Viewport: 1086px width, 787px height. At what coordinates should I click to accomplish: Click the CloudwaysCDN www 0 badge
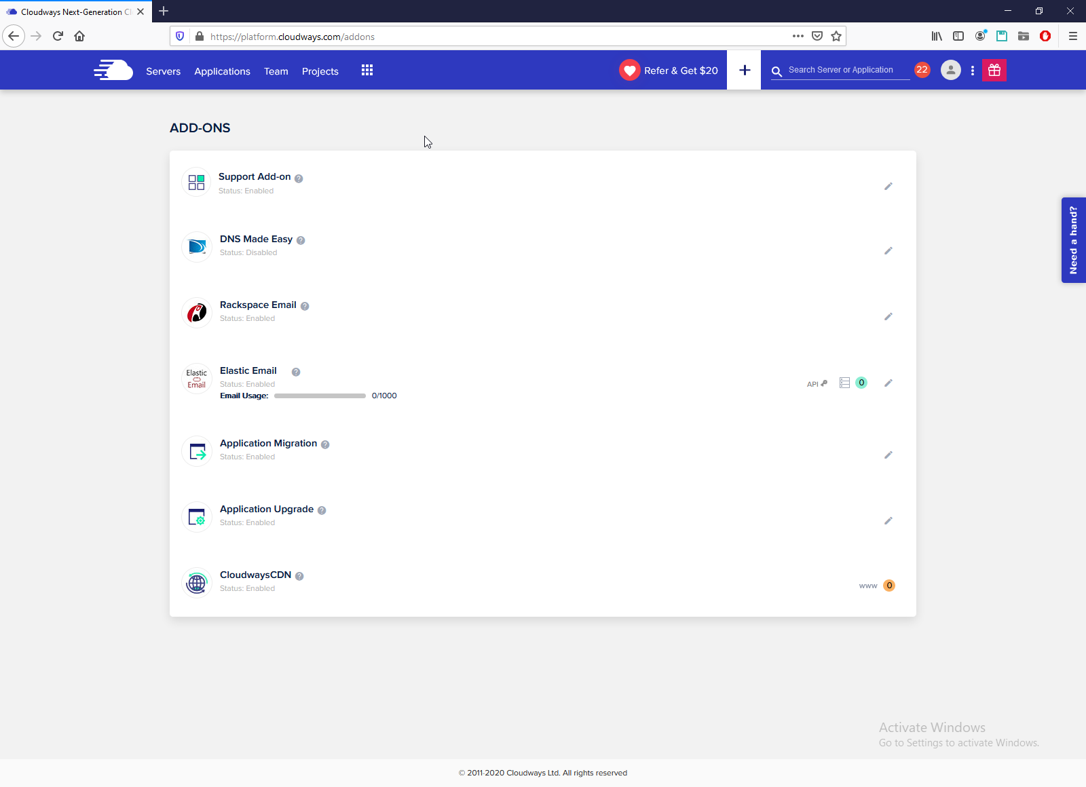click(x=889, y=586)
